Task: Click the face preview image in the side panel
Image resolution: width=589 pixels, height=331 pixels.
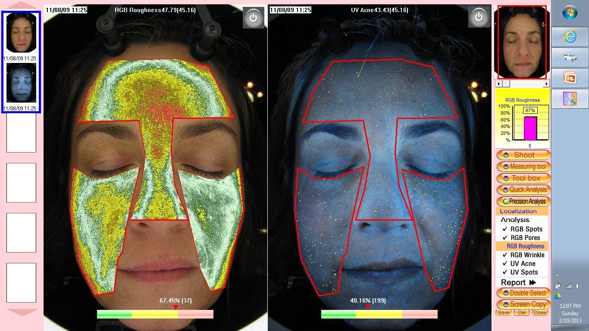Action: [522, 42]
